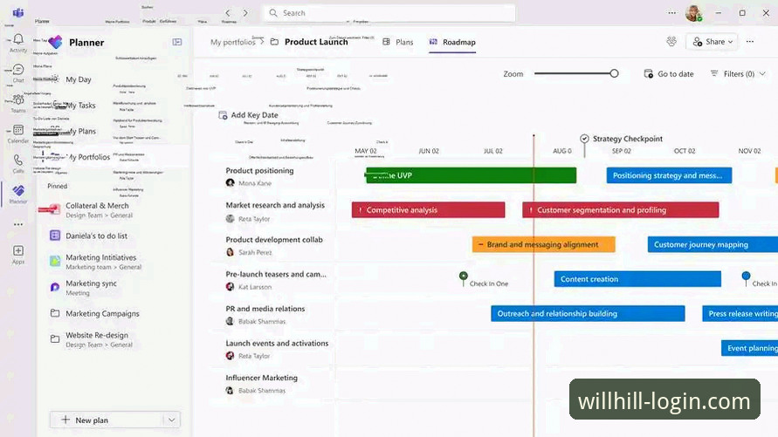Select Launch events and activations row title
The width and height of the screenshot is (778, 437).
pyautogui.click(x=277, y=343)
